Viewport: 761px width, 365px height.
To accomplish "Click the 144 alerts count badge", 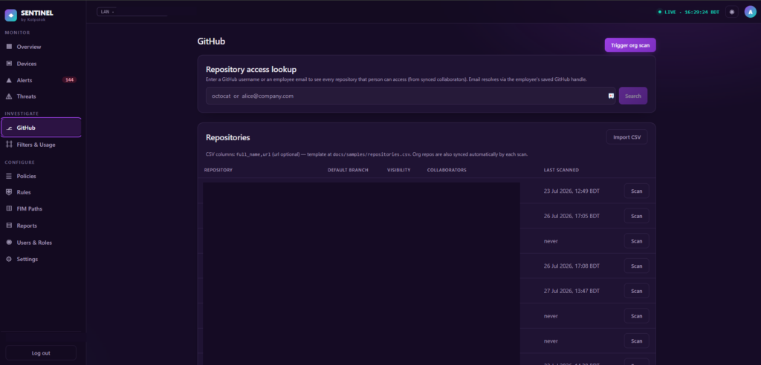I will pyautogui.click(x=69, y=80).
